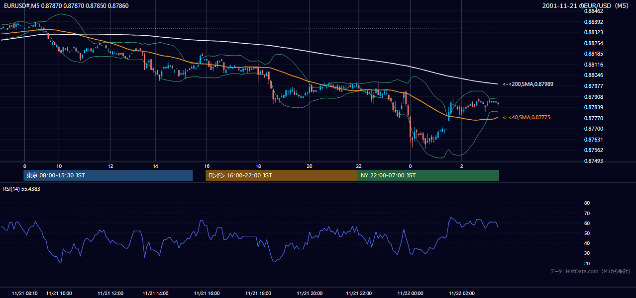The image size is (636, 298).
Task: Click price axis value 0.88462
Action: (593, 11)
